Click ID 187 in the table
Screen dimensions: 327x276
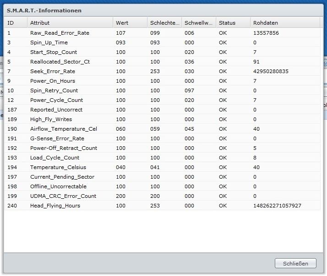pyautogui.click(x=12, y=110)
